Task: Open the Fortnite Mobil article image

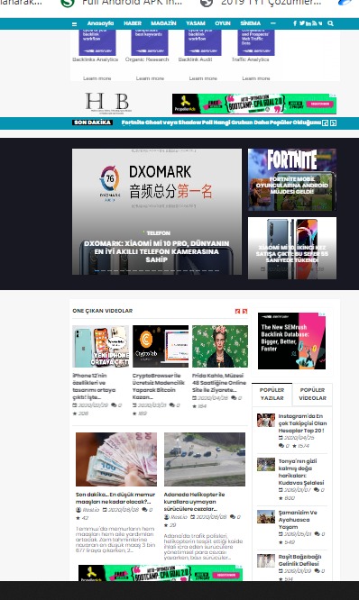Action: coord(292,179)
